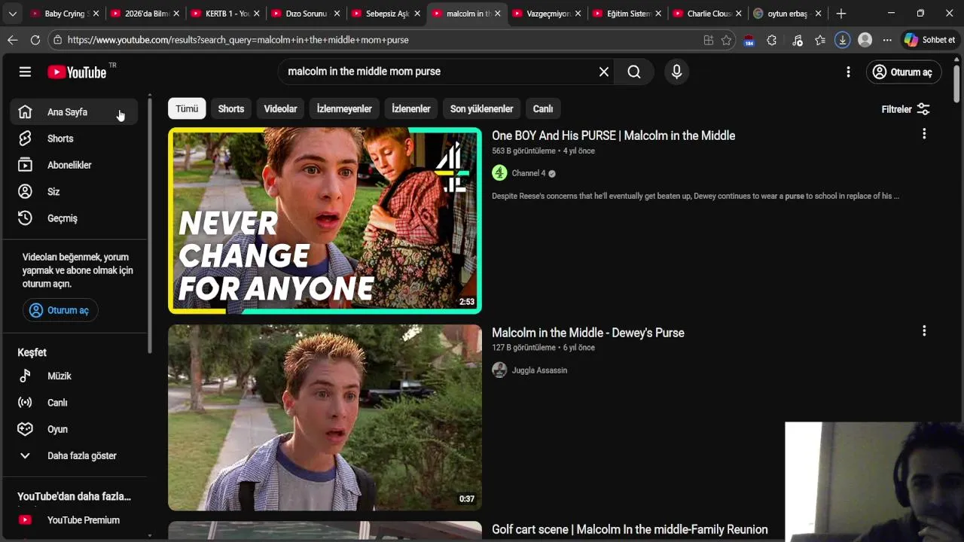This screenshot has width=964, height=542.
Task: Select the Shorts filter chip
Action: click(x=231, y=108)
